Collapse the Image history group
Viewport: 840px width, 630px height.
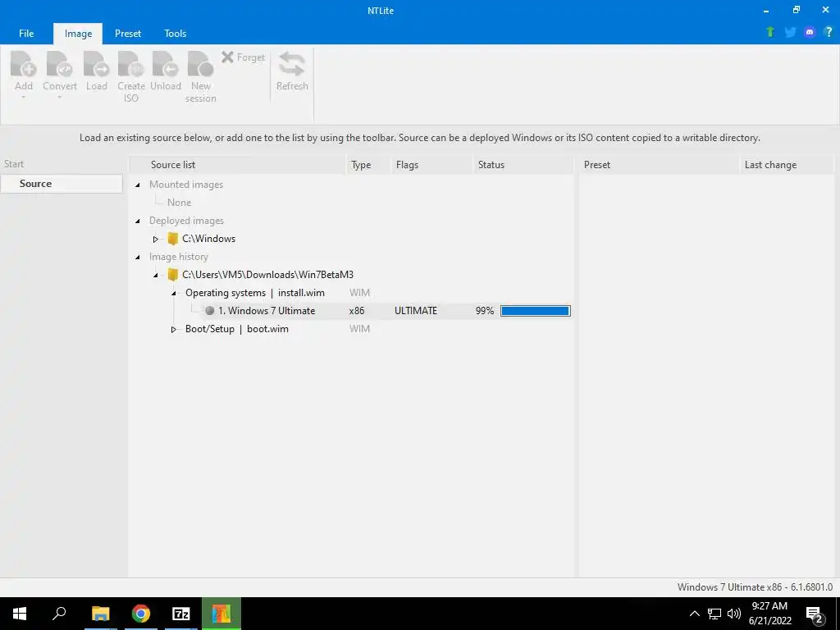tap(138, 257)
